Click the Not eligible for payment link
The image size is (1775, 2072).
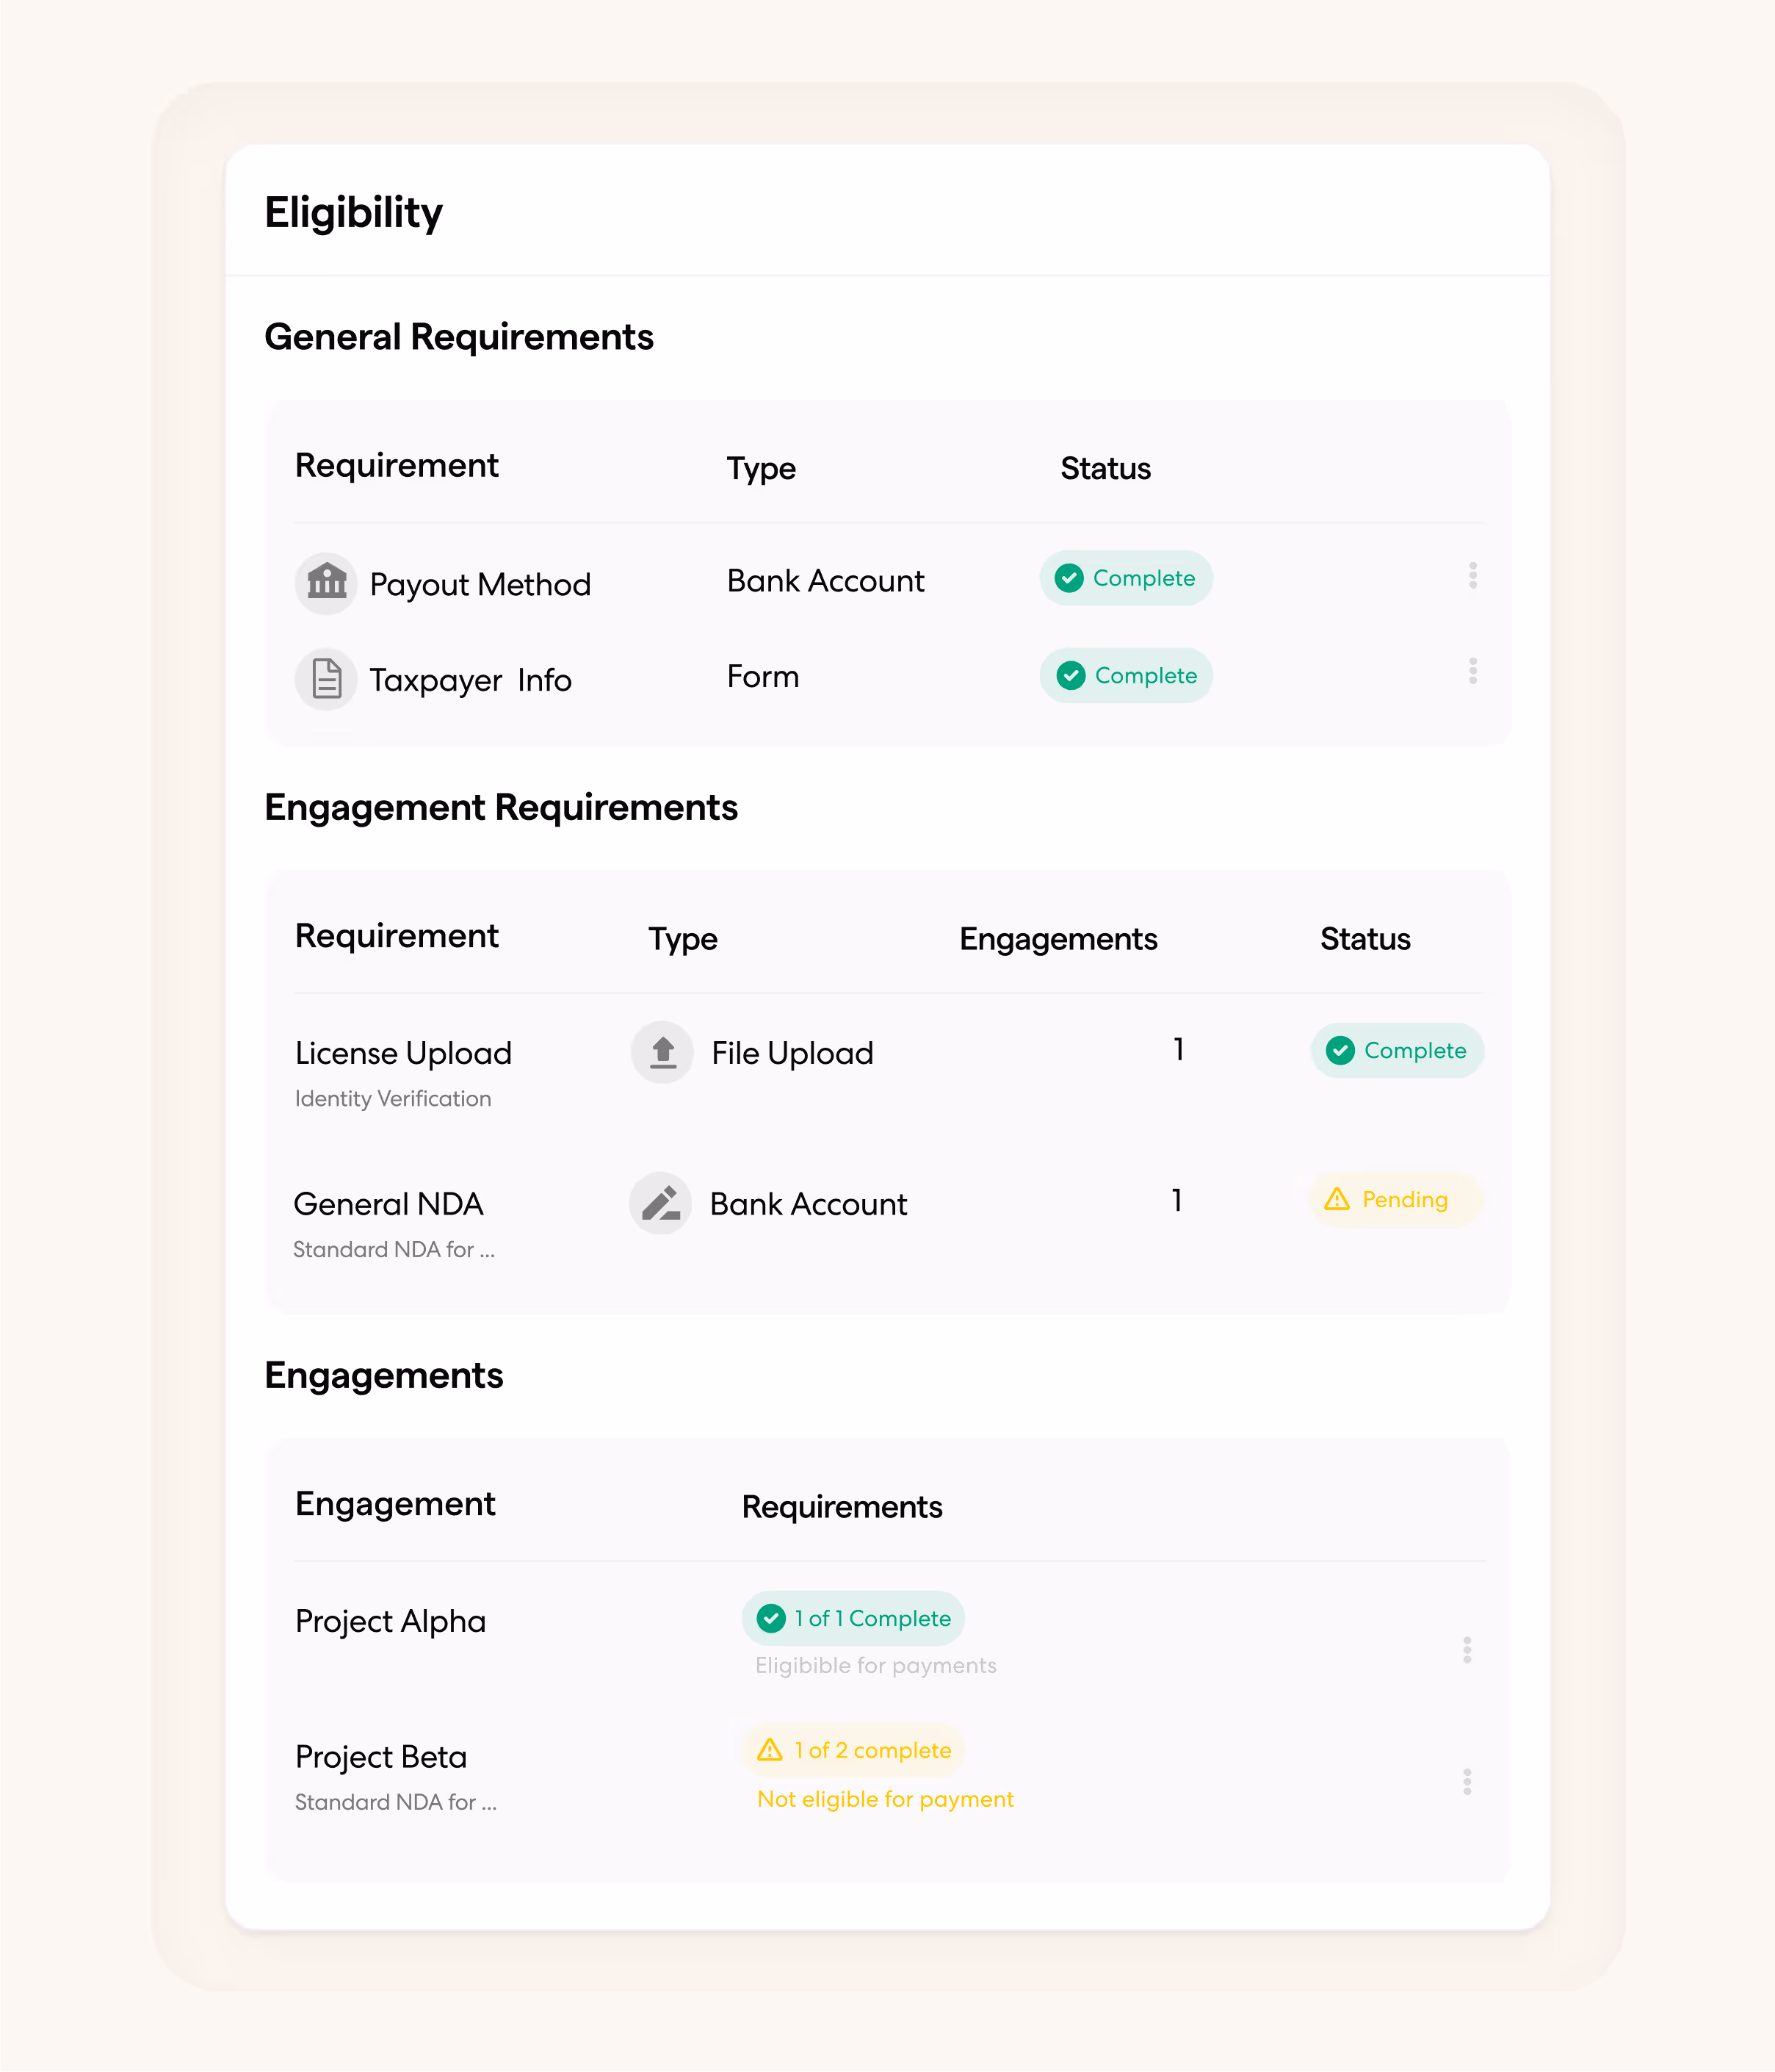(x=884, y=1799)
